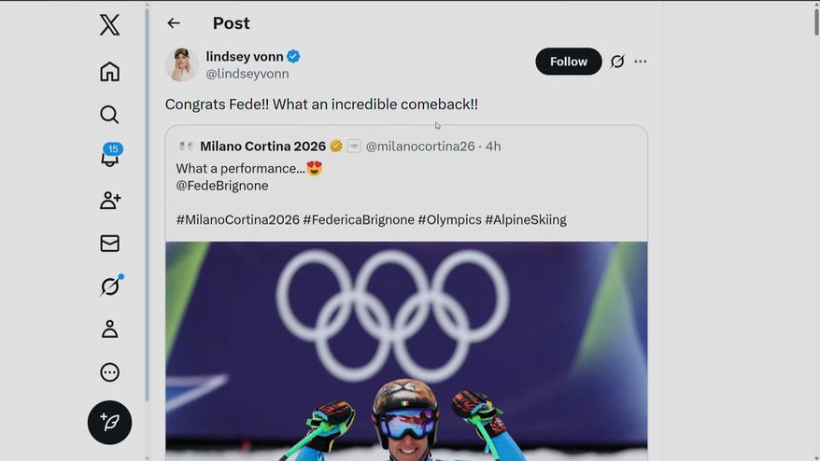Expand the More circle menu in sidebar
820x461 pixels.
click(x=109, y=372)
